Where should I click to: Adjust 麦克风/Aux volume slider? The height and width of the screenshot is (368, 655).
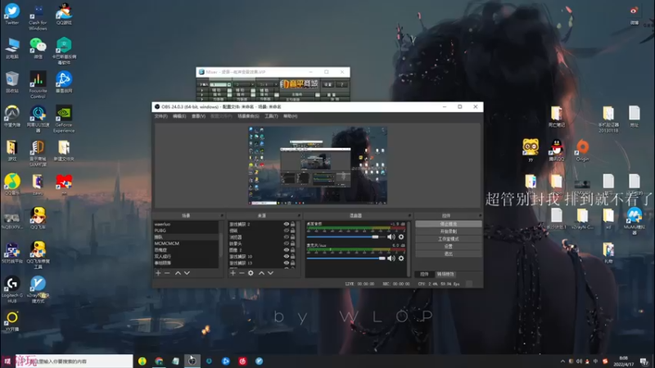(346, 258)
